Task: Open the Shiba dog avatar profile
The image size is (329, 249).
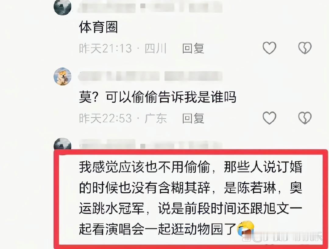Action: (x=62, y=76)
